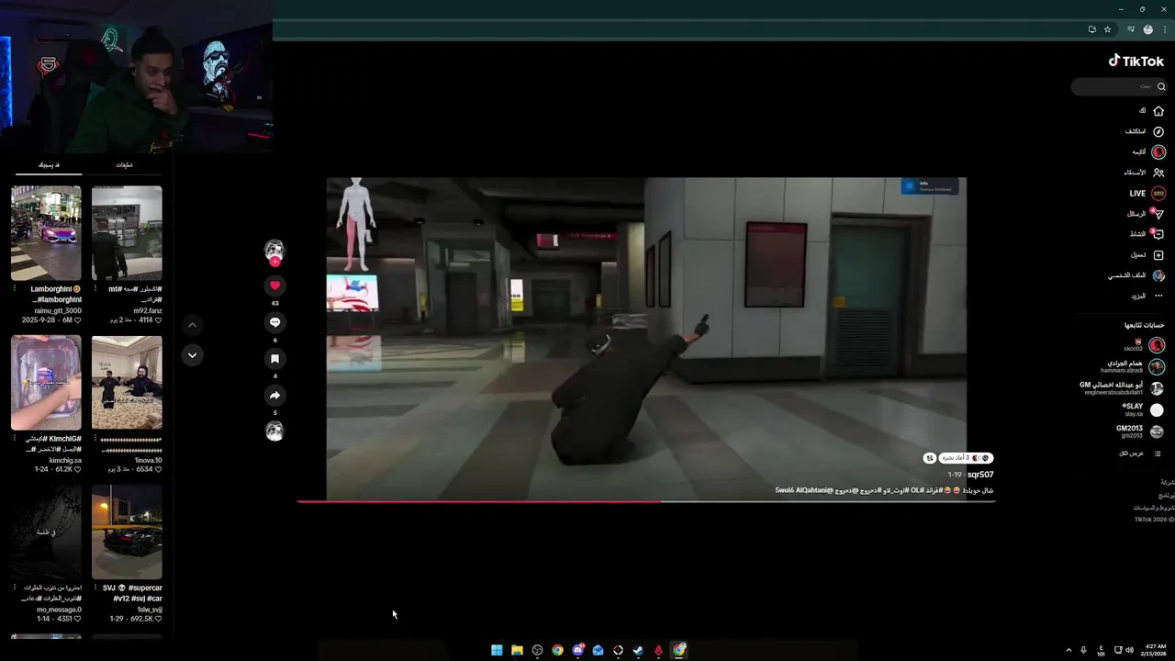Open the LIVE section in sidebar

pyautogui.click(x=1147, y=194)
